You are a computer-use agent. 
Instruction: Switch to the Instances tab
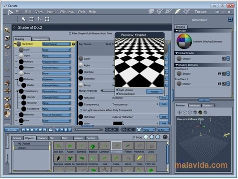click(195, 106)
